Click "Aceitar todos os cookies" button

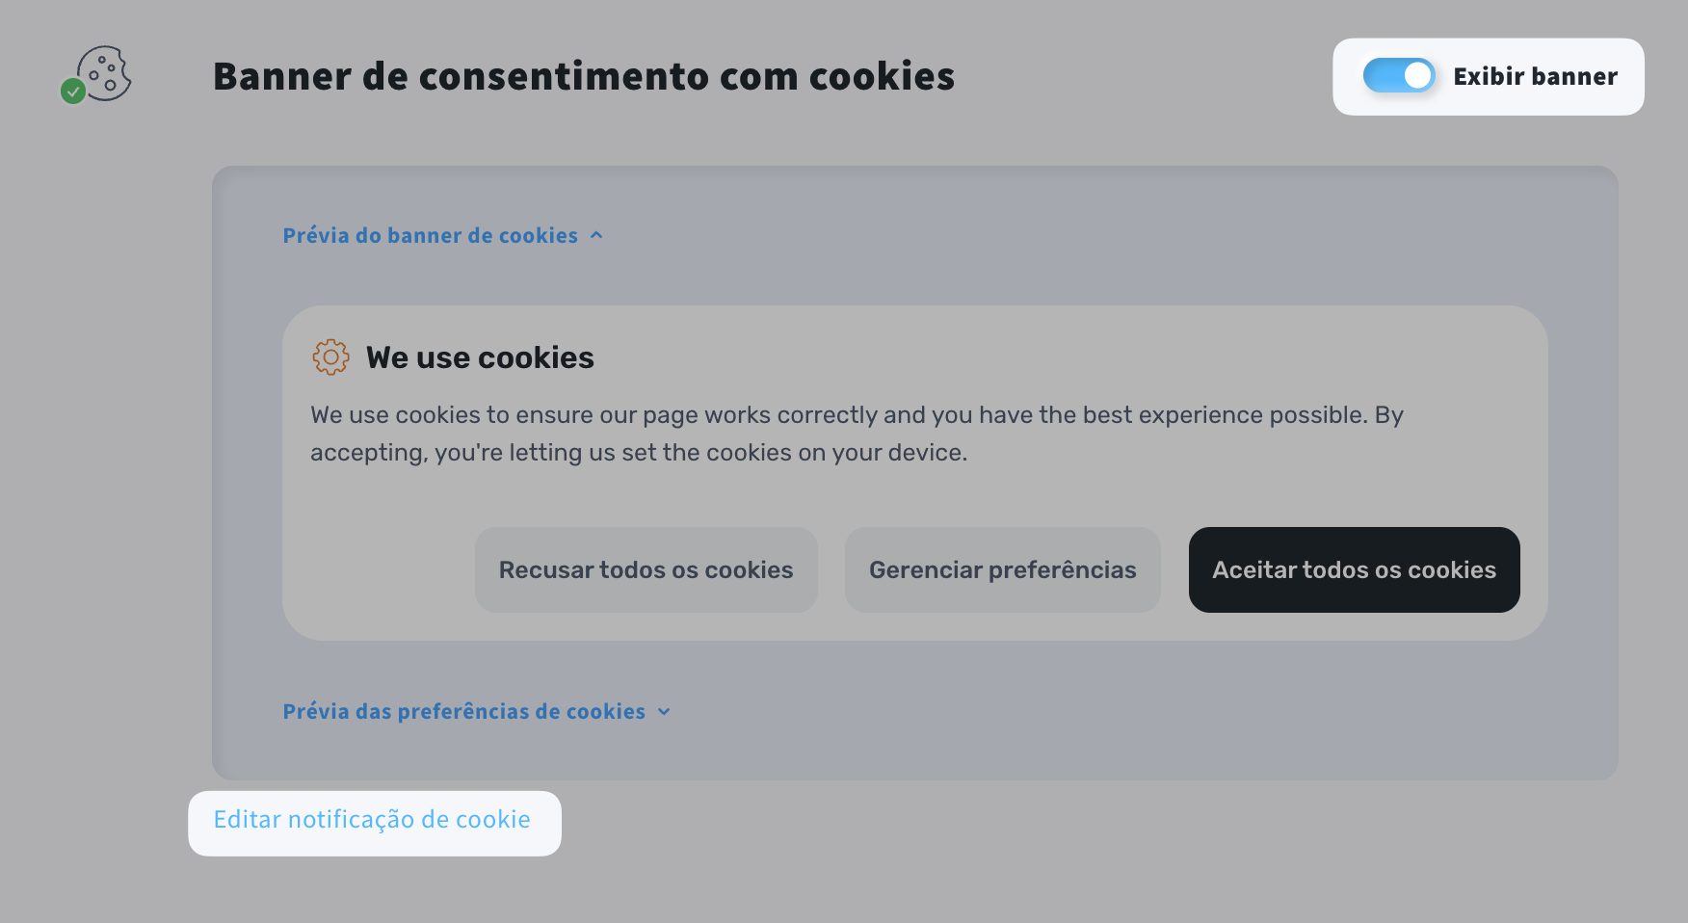click(1354, 569)
